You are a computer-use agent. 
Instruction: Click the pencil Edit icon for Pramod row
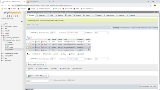point(30,44)
